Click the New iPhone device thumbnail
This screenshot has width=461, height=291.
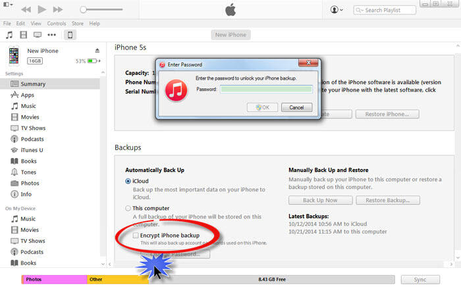pos(14,55)
